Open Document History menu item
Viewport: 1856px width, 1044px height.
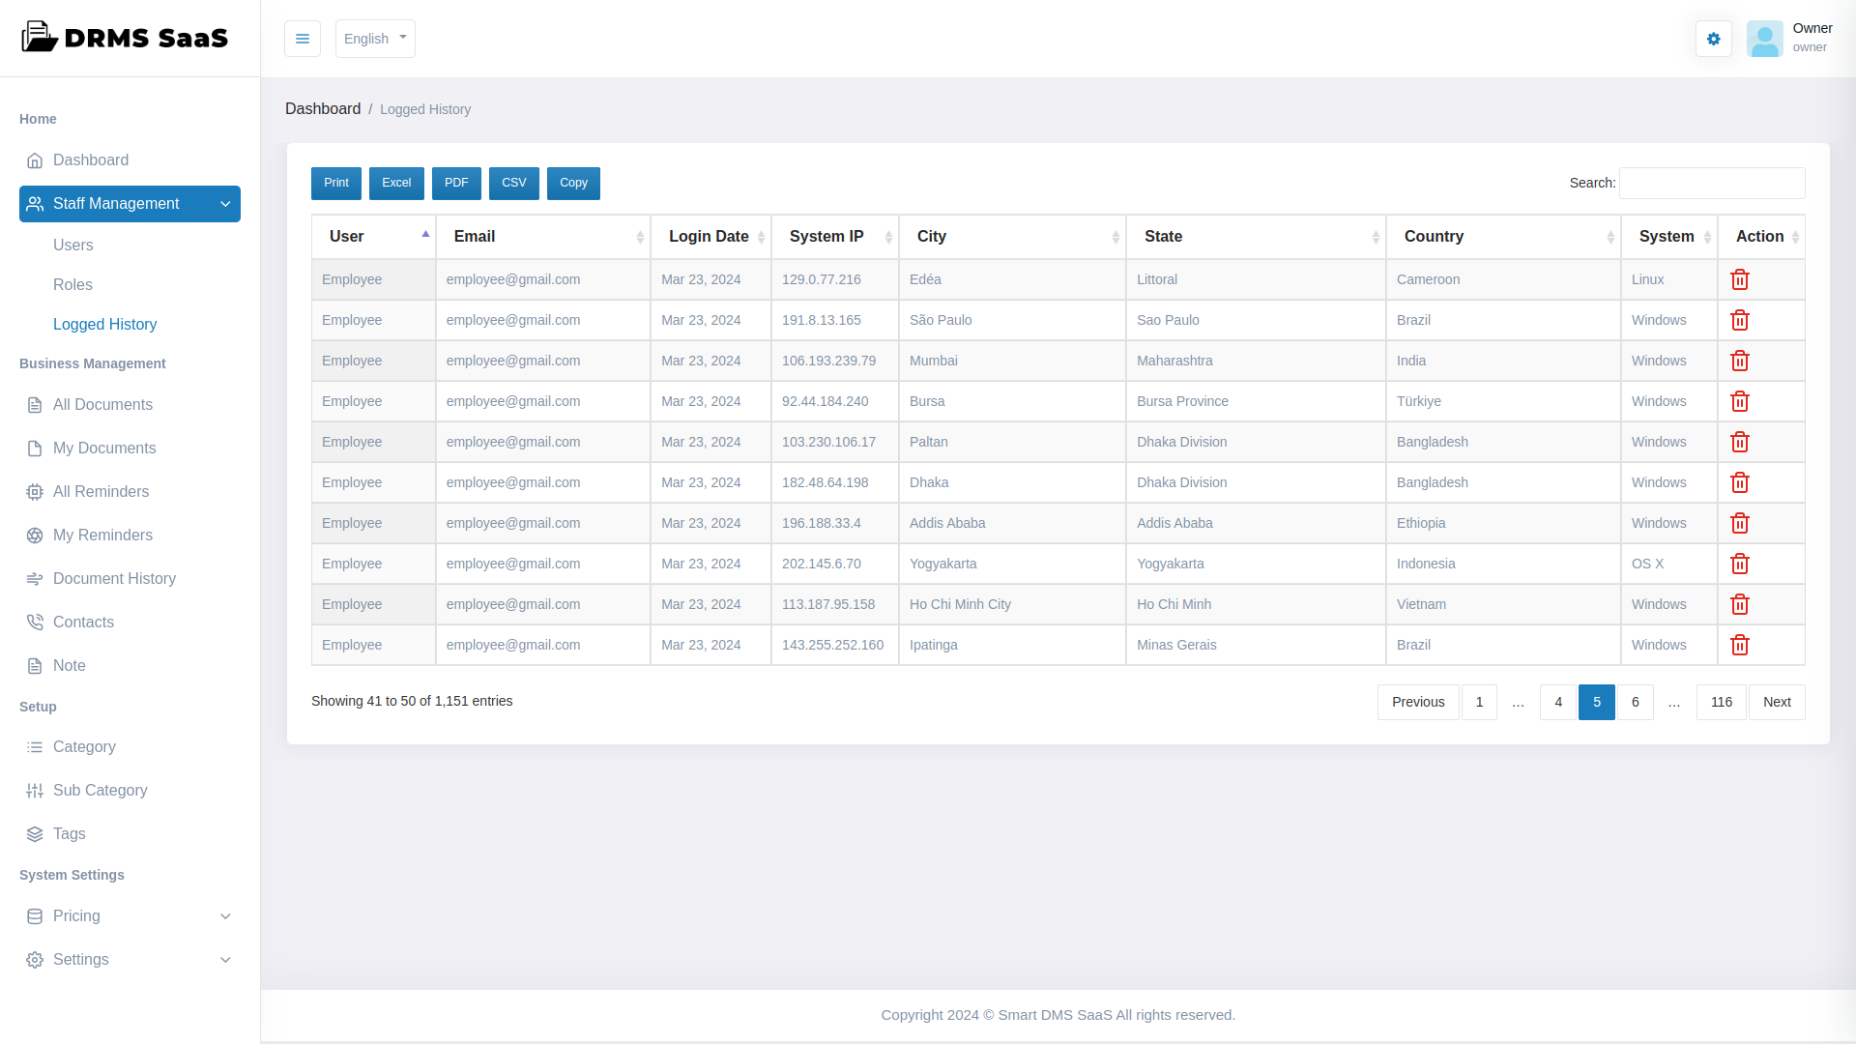(x=114, y=578)
